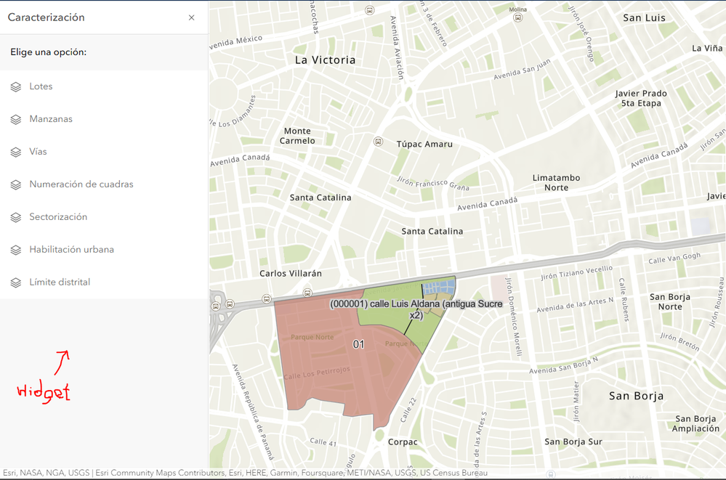
Task: Click the layers icon beside Lotes
Action: pos(16,86)
